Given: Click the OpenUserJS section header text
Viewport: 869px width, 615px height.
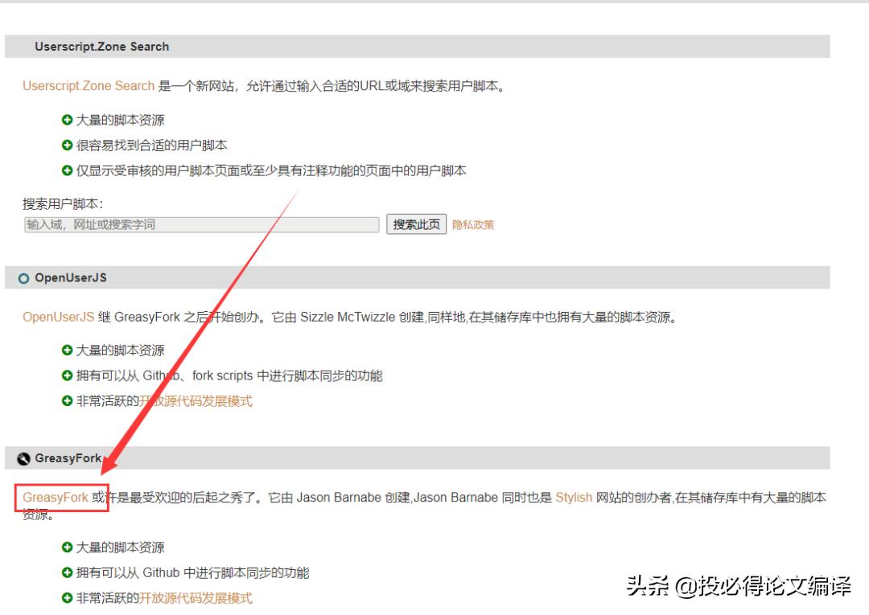Looking at the screenshot, I should click(70, 278).
